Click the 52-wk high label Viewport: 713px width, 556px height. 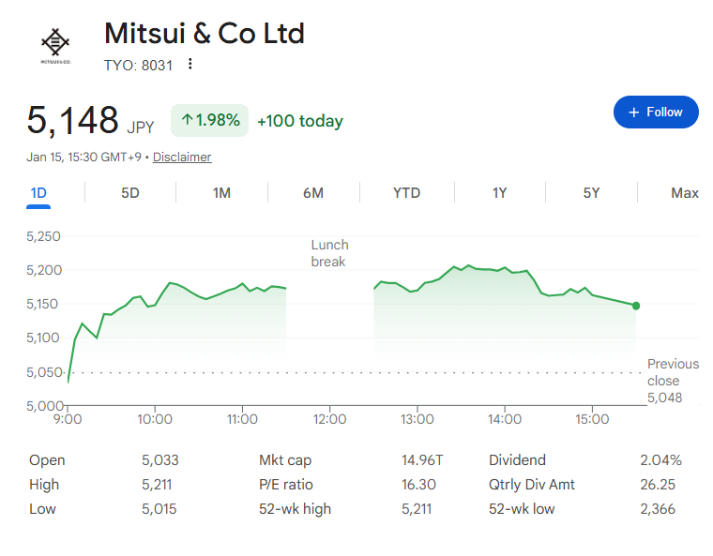(296, 509)
